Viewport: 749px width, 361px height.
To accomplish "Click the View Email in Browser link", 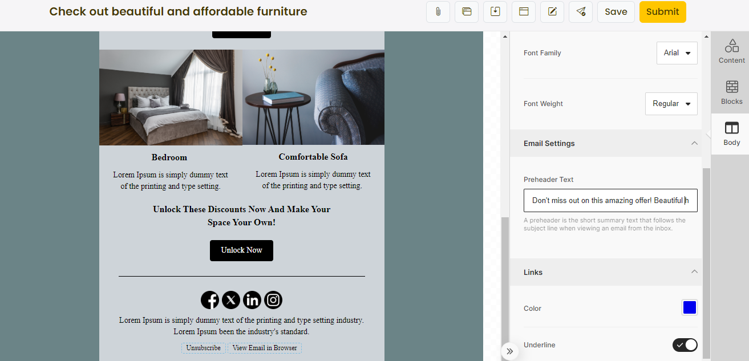I will click(265, 348).
